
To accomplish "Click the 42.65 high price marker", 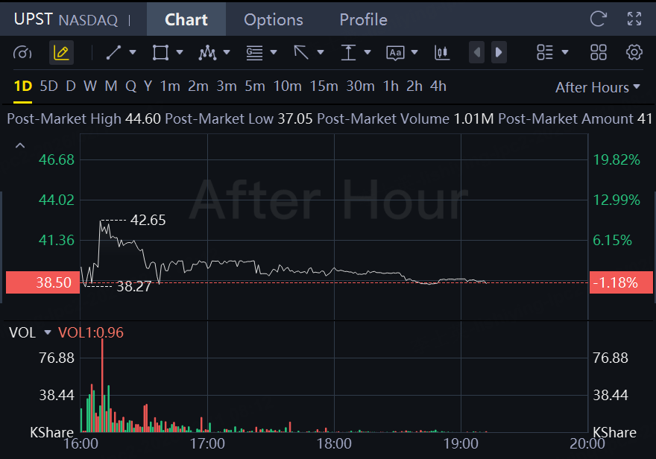I will [x=148, y=220].
